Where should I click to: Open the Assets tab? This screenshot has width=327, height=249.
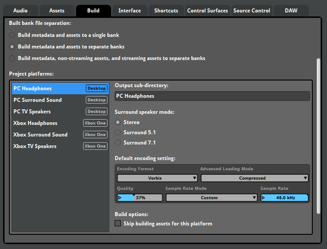[x=56, y=11]
